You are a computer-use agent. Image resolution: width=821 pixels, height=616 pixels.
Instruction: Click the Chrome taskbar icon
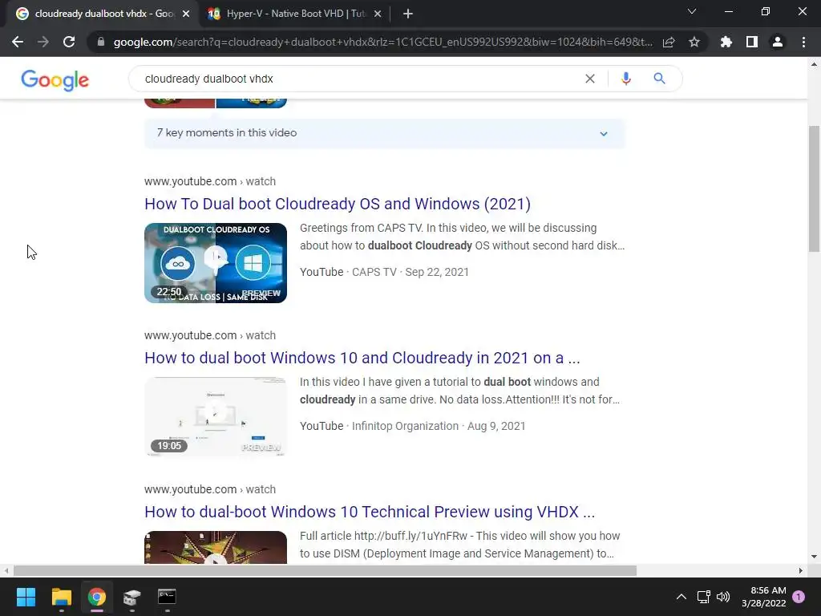tap(97, 597)
